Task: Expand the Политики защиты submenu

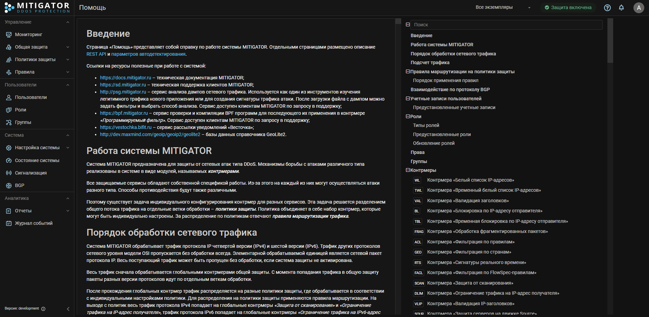Action: pos(68,59)
